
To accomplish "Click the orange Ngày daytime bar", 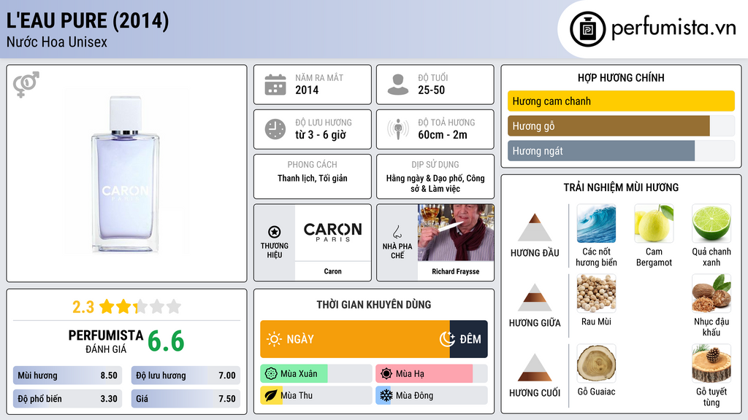I will [354, 339].
